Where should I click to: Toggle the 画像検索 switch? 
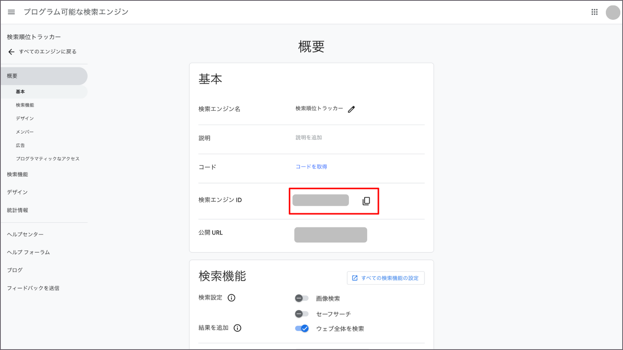tap(301, 298)
